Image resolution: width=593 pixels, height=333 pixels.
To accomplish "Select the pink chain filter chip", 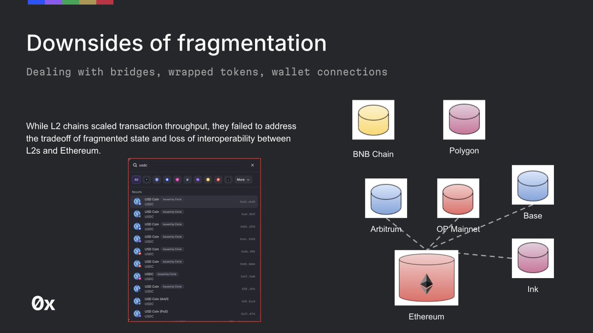I will pos(177,180).
